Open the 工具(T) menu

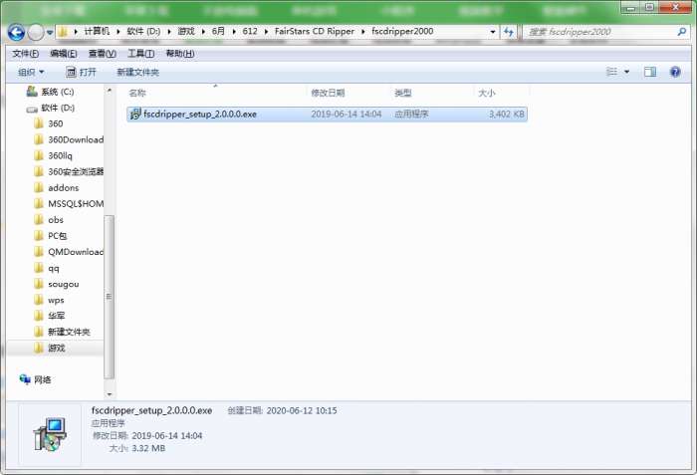tap(141, 54)
